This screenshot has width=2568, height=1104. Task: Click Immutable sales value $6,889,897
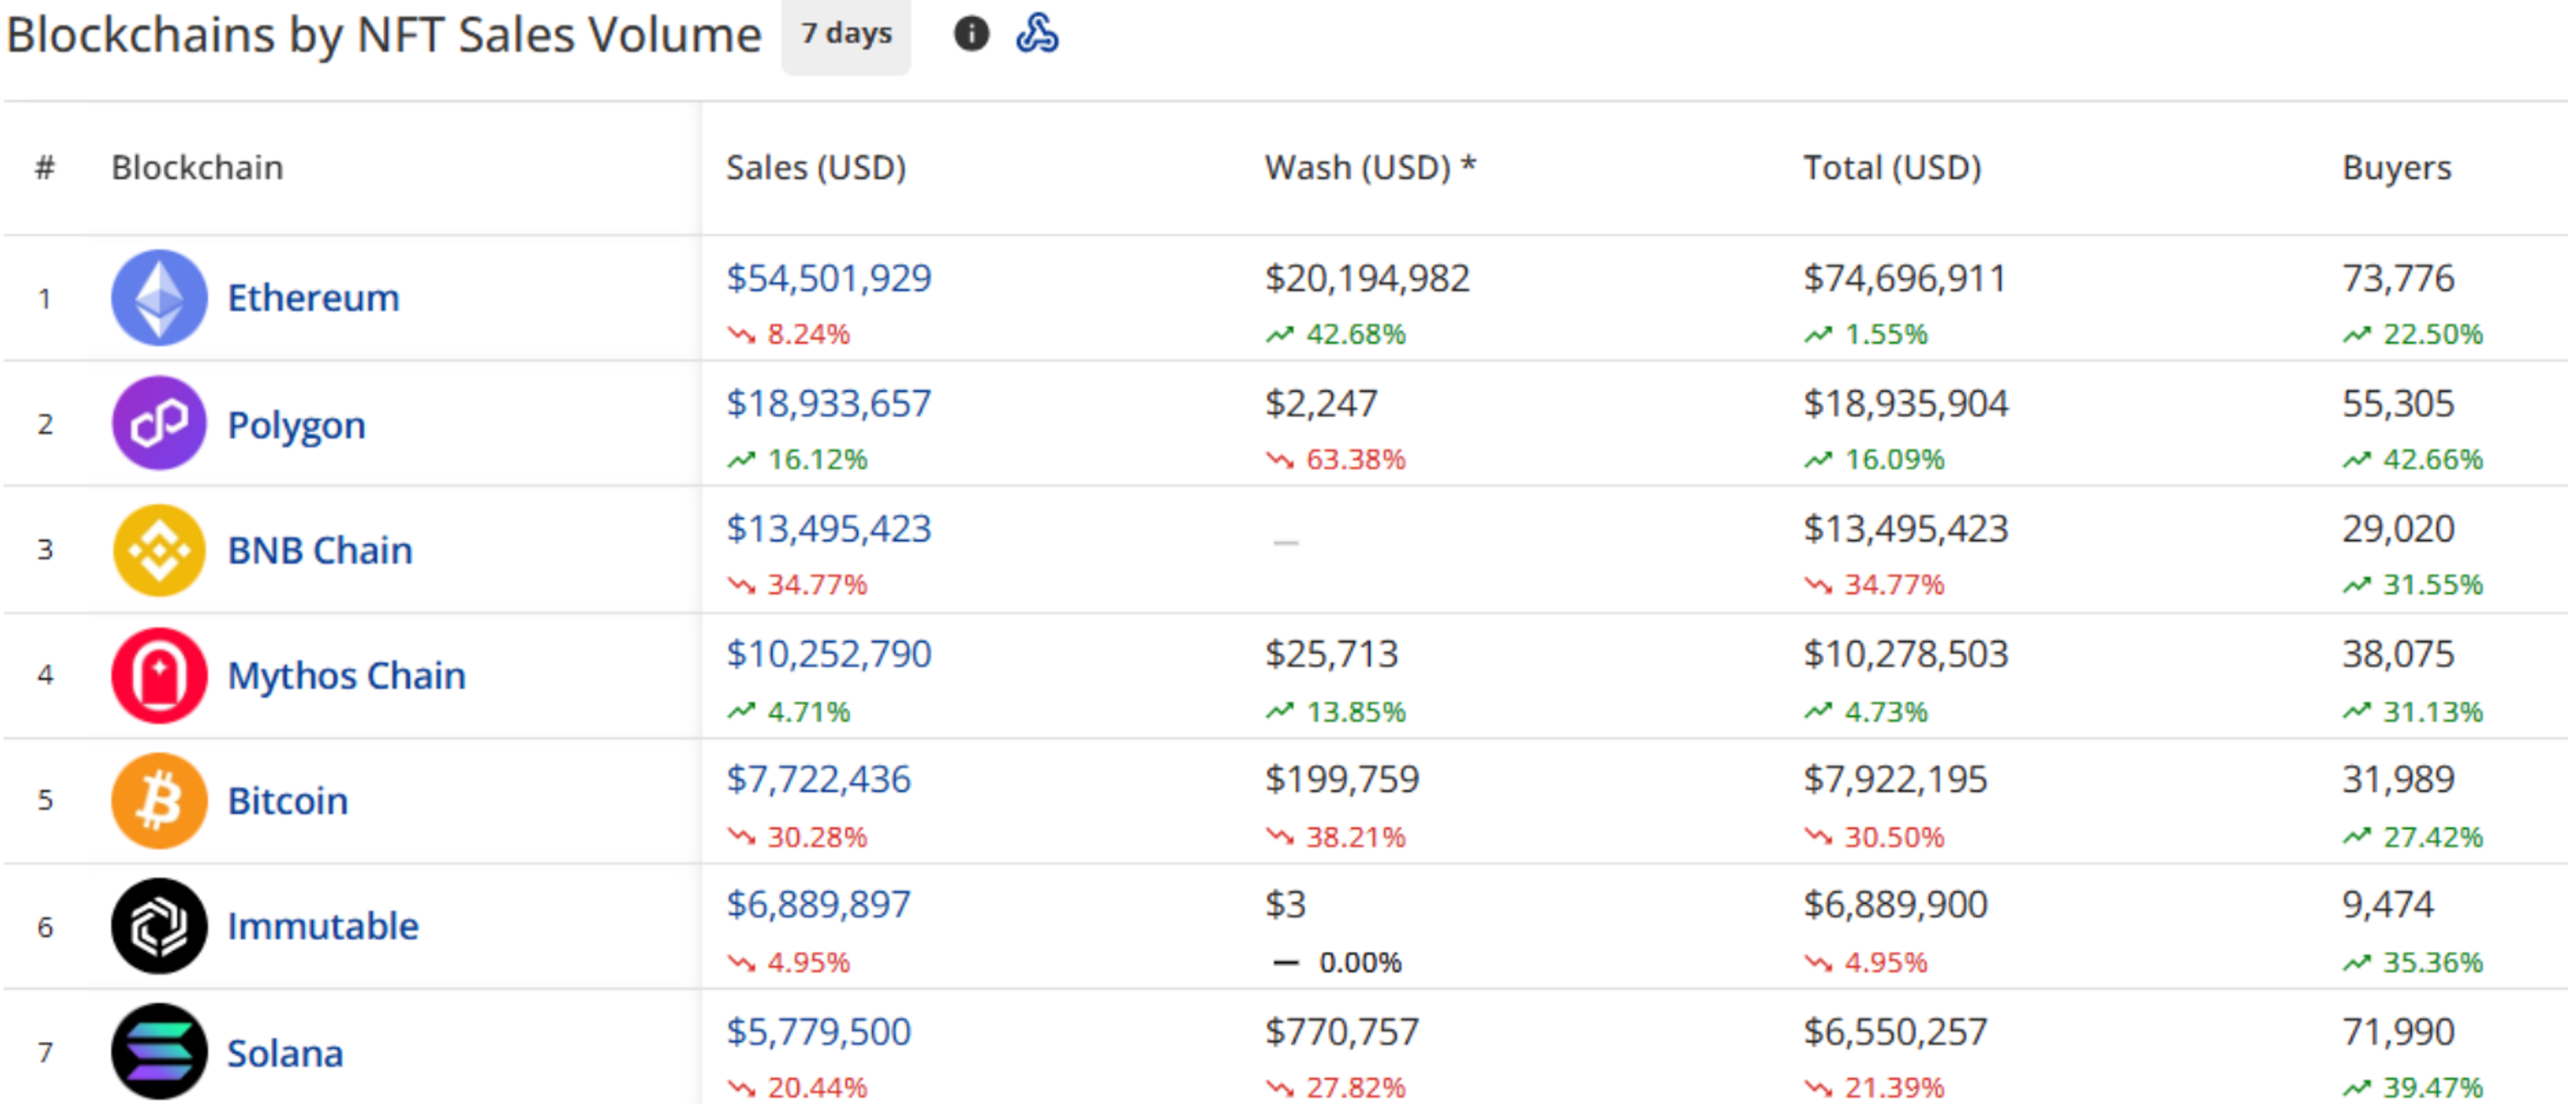[x=817, y=905]
